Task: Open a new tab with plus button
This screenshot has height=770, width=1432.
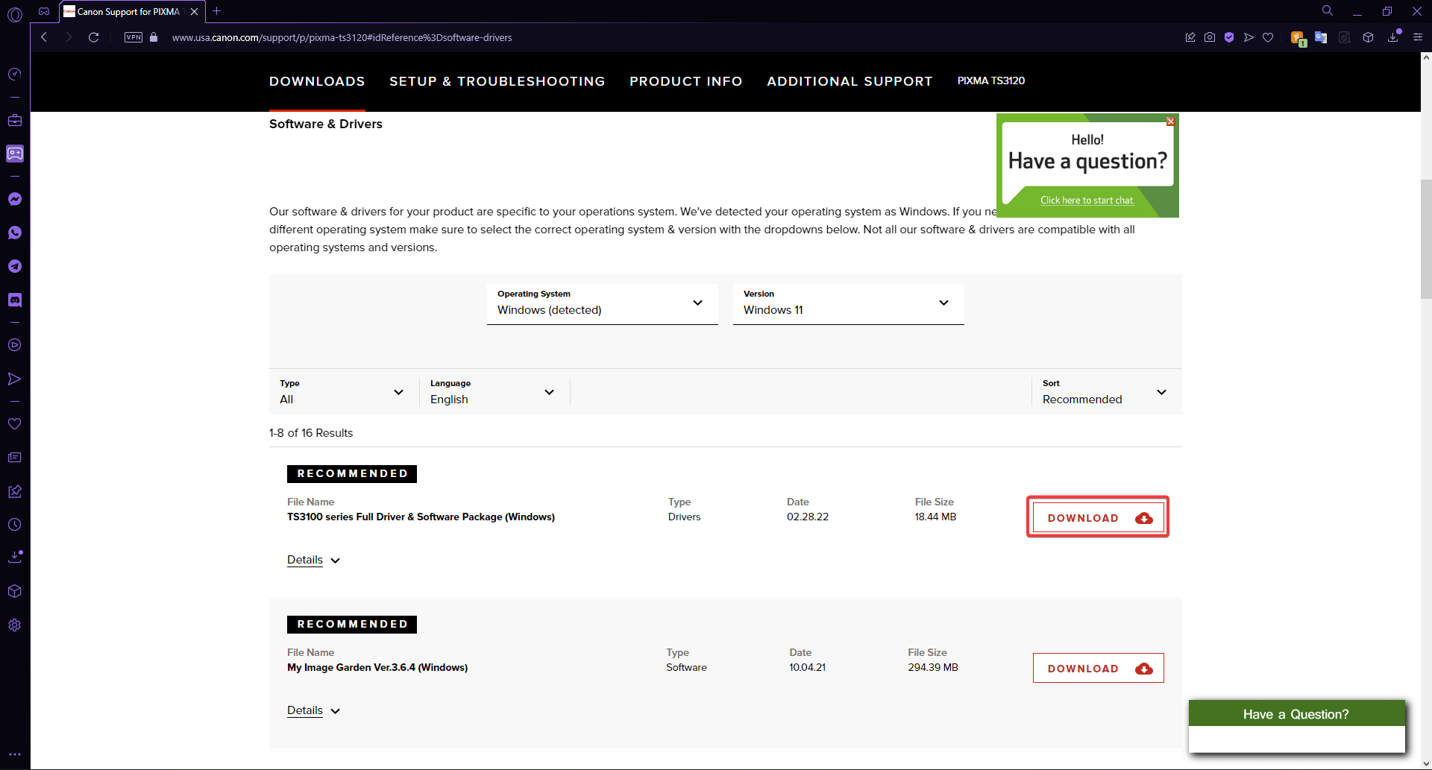Action: coord(217,11)
